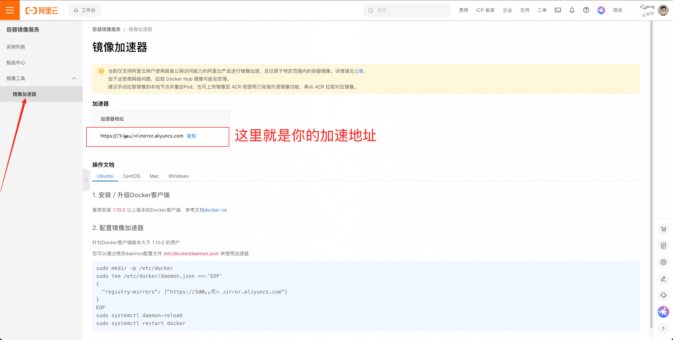Click the settings gear in right sidebar
Image resolution: width=673 pixels, height=340 pixels.
(663, 262)
